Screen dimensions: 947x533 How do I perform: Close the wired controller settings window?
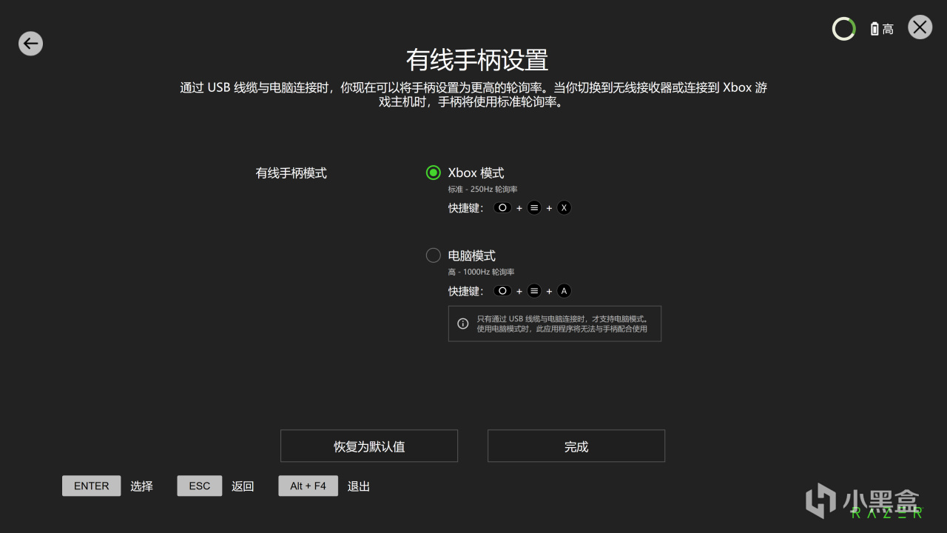(x=920, y=28)
